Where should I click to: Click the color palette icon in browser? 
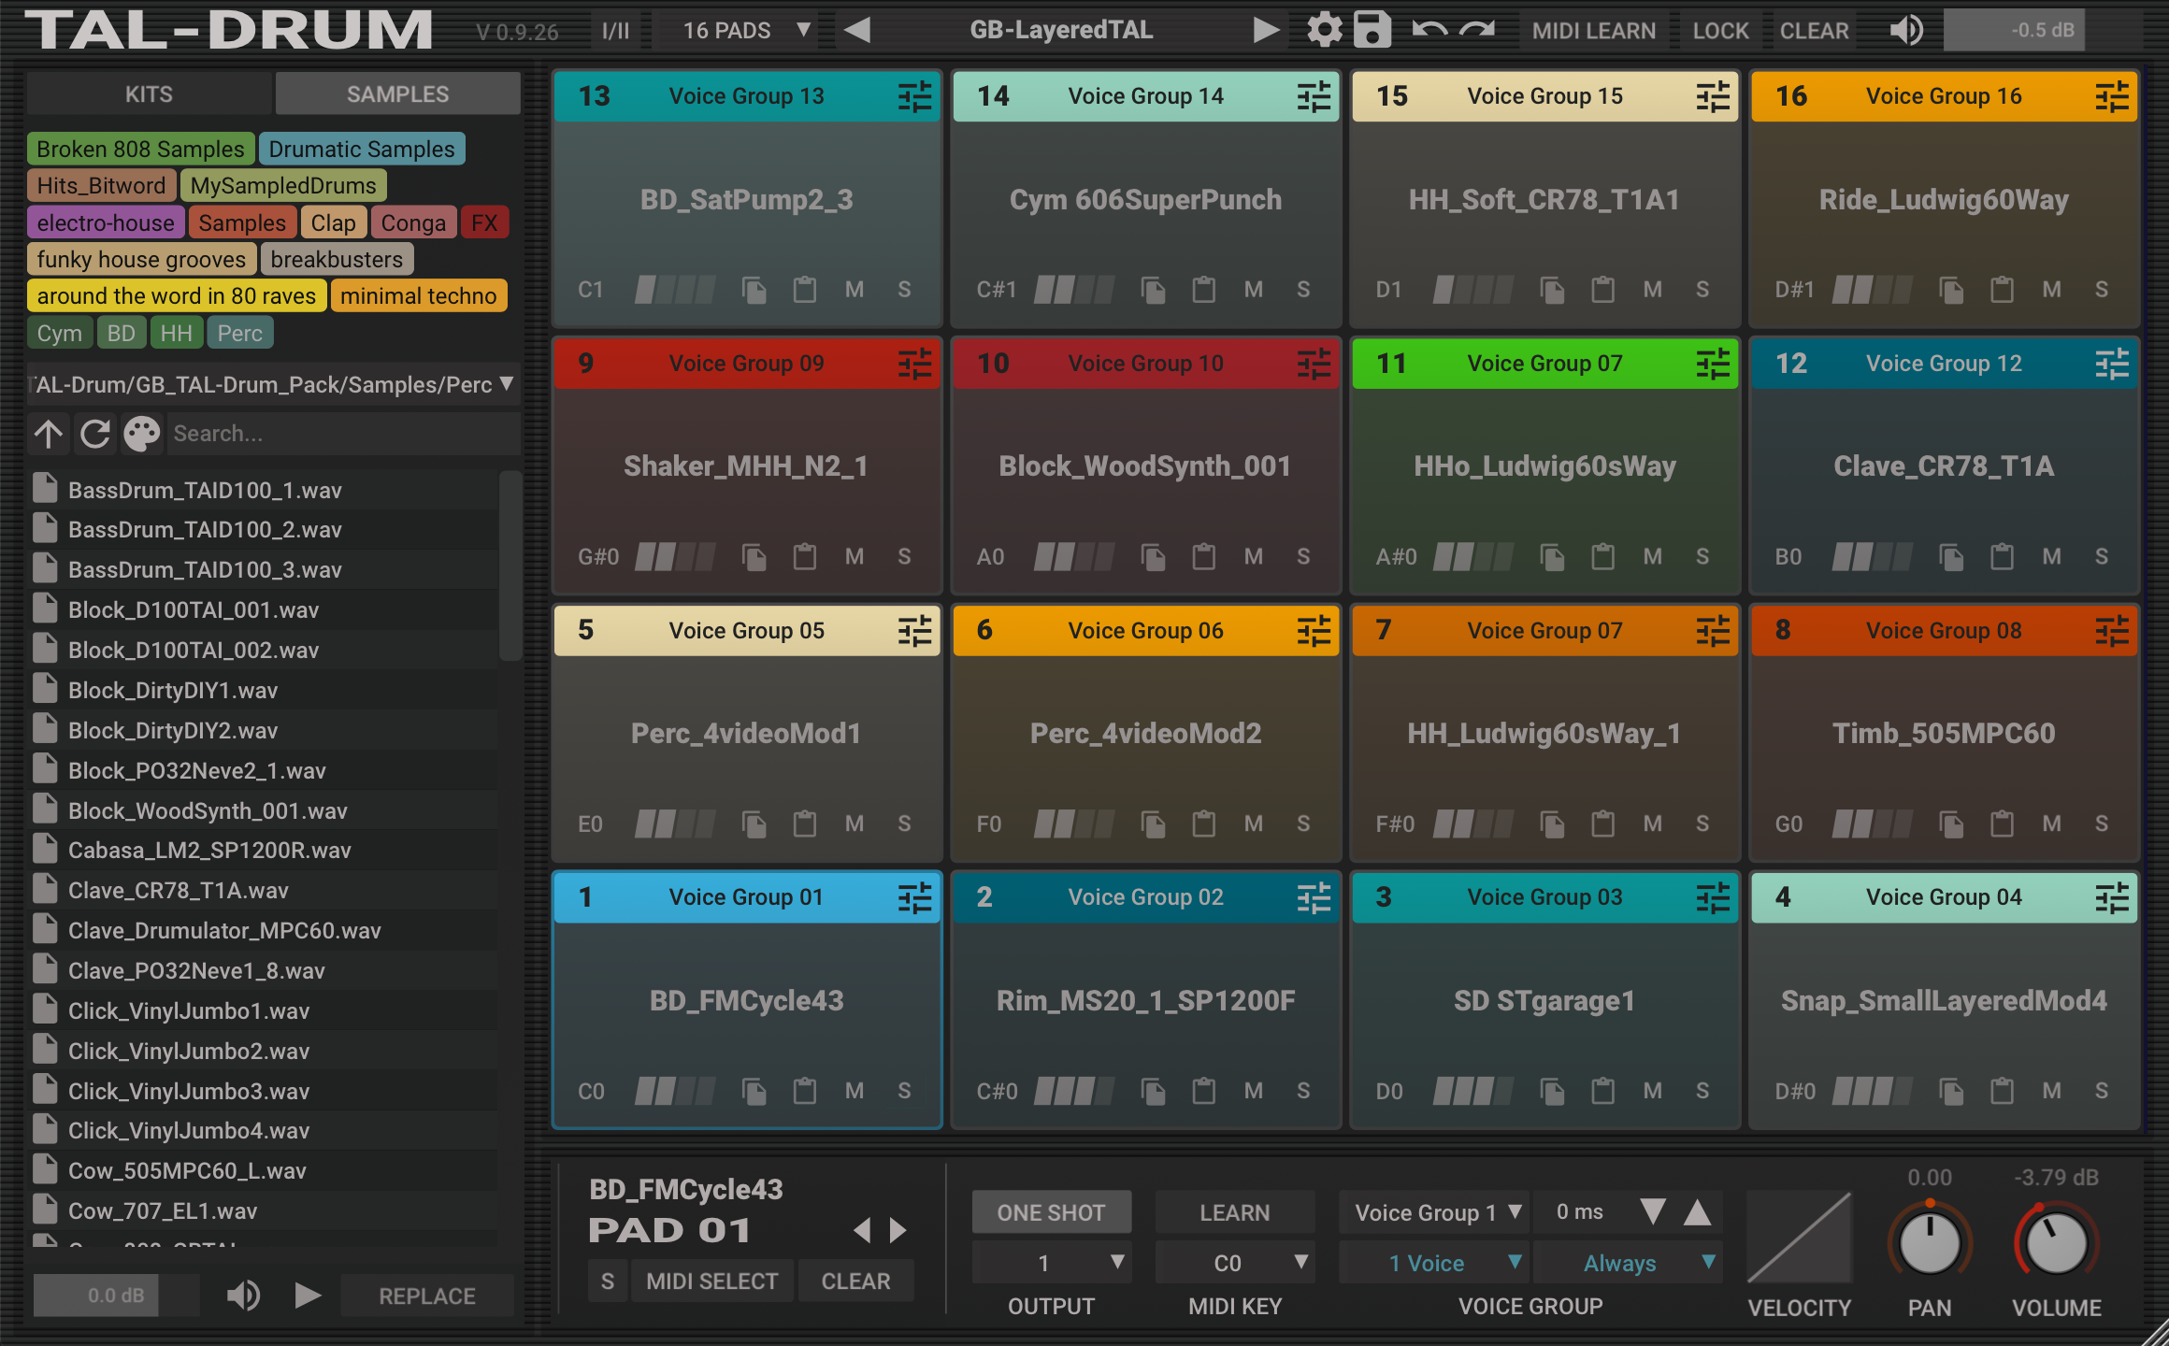click(x=142, y=434)
